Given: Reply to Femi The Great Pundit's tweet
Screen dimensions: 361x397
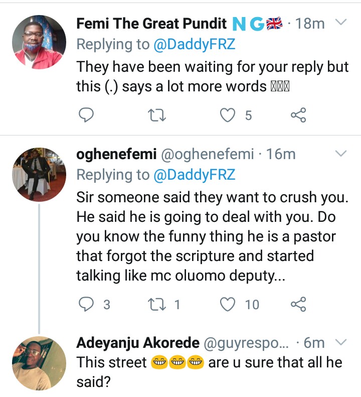Looking at the screenshot, I should tap(87, 116).
